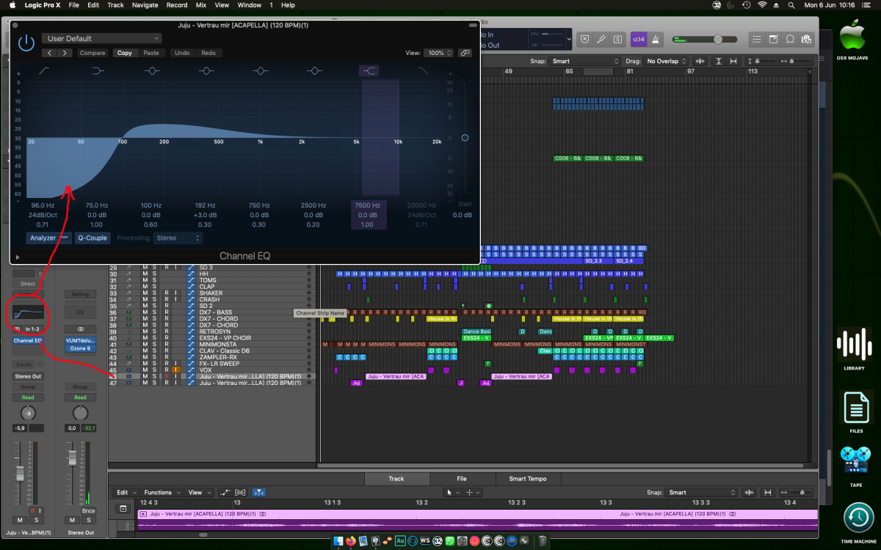Open the media Browsers button
Image resolution: width=881 pixels, height=550 pixels.
(x=808, y=39)
